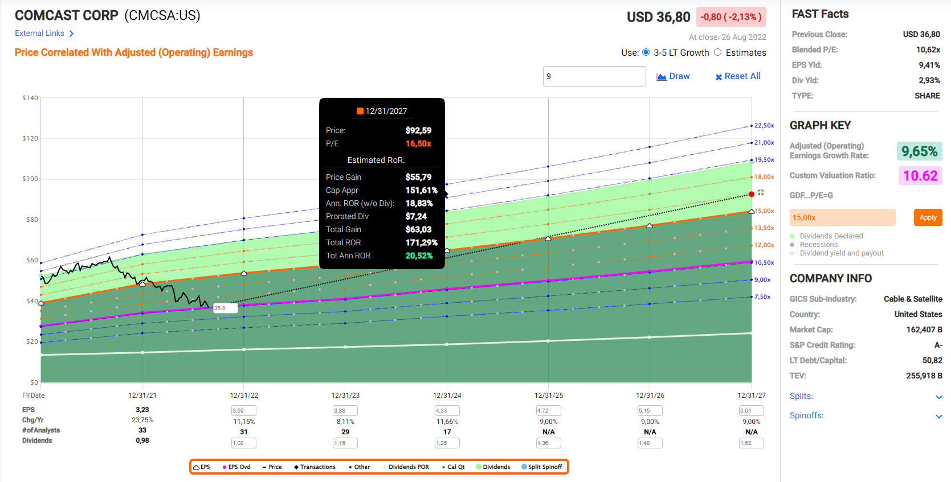Screen dimensions: 951x482
Task: Click the arrow icon beside External Links
Action: coord(71,34)
